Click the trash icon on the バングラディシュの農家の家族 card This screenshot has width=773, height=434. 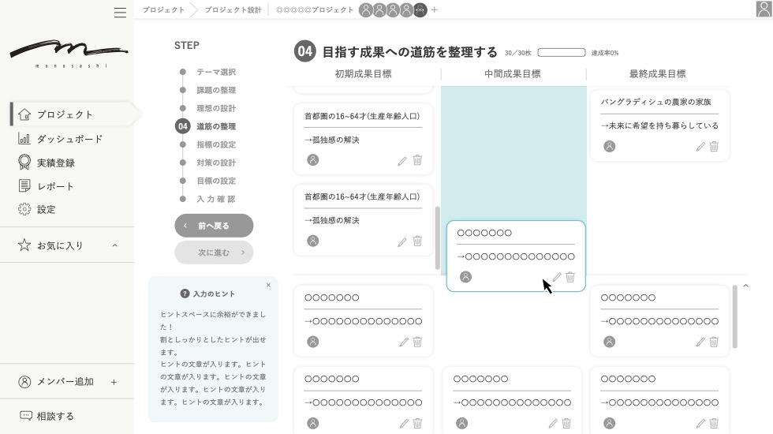pyautogui.click(x=714, y=146)
